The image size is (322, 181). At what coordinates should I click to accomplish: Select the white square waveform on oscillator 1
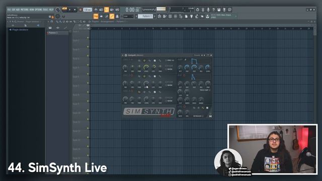point(154,60)
